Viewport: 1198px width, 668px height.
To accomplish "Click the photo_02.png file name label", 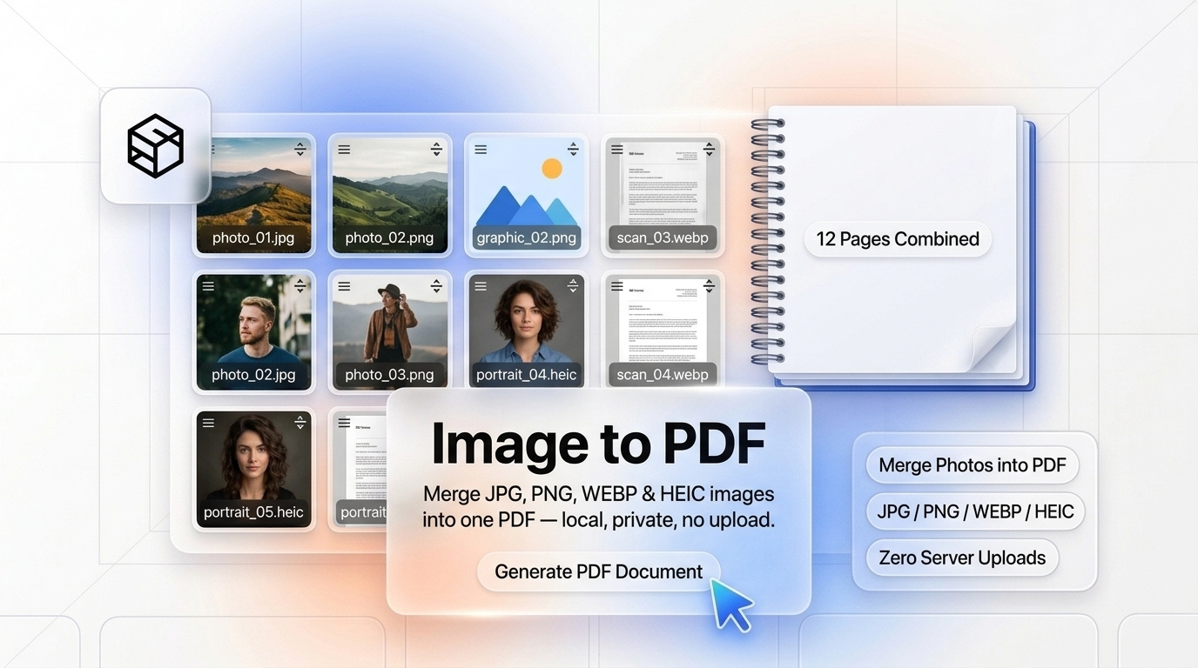I will coord(389,237).
